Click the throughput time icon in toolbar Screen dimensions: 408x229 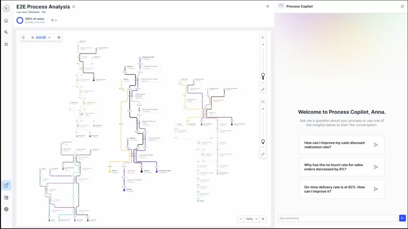tap(23, 37)
